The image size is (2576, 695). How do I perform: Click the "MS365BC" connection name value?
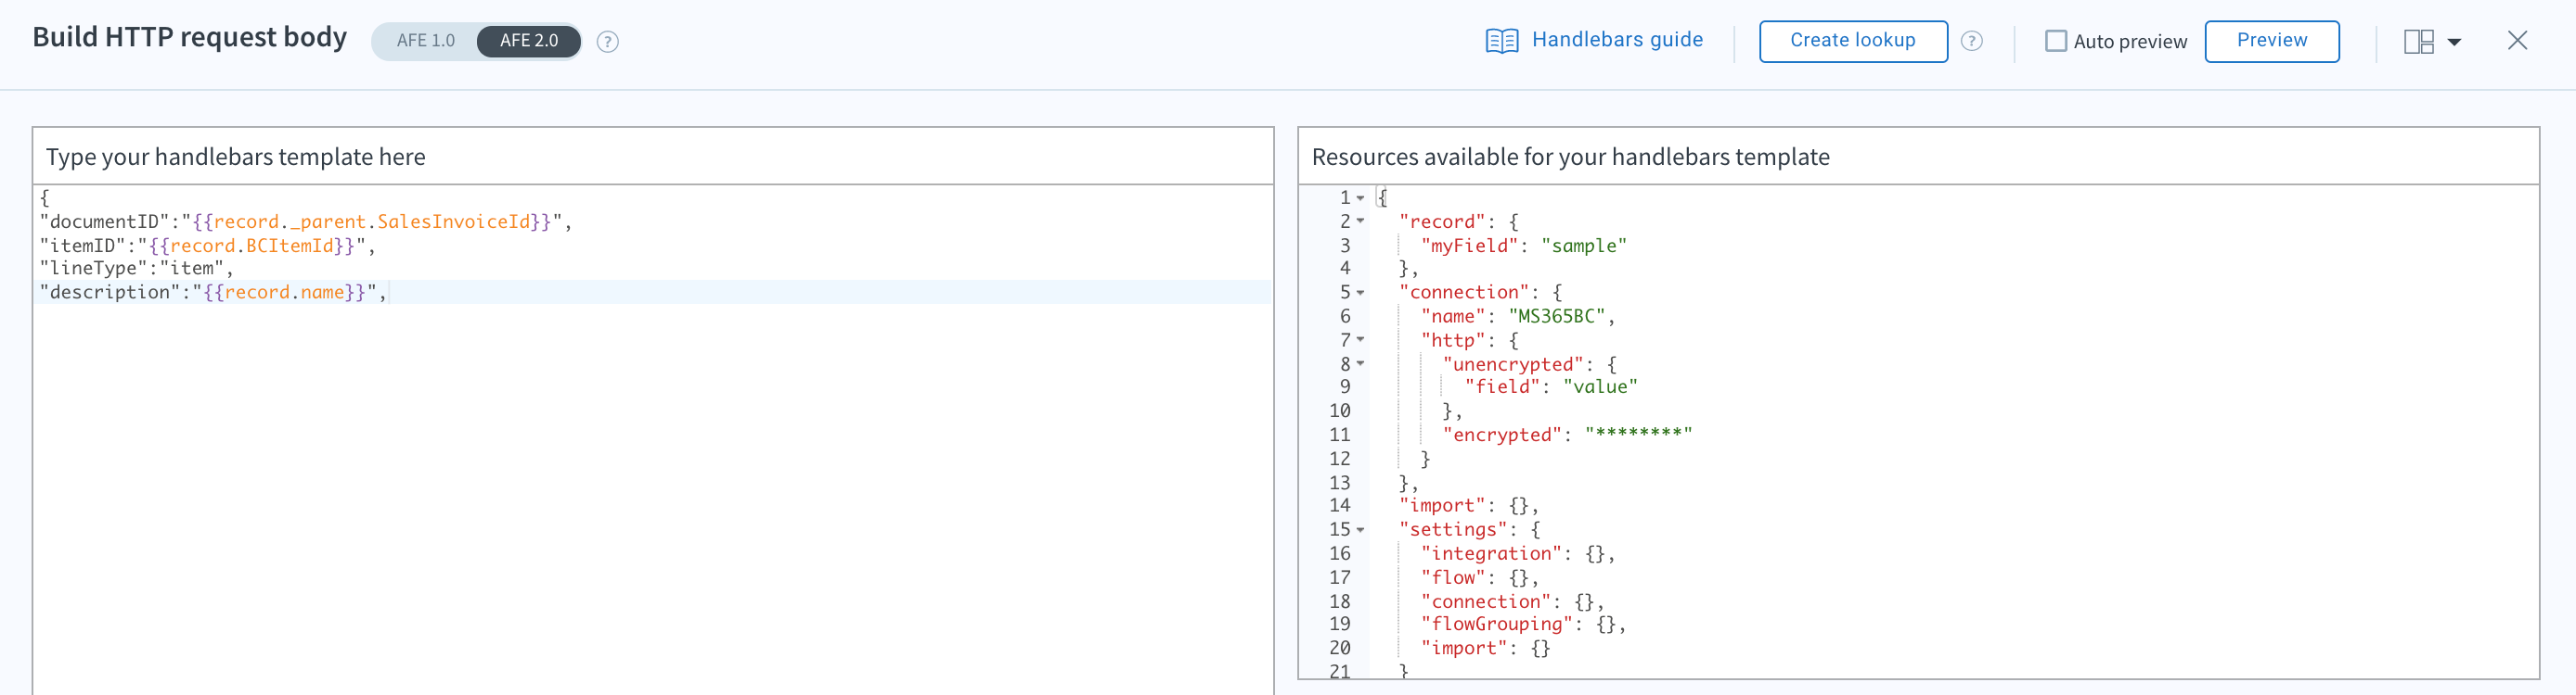[x=1556, y=316]
